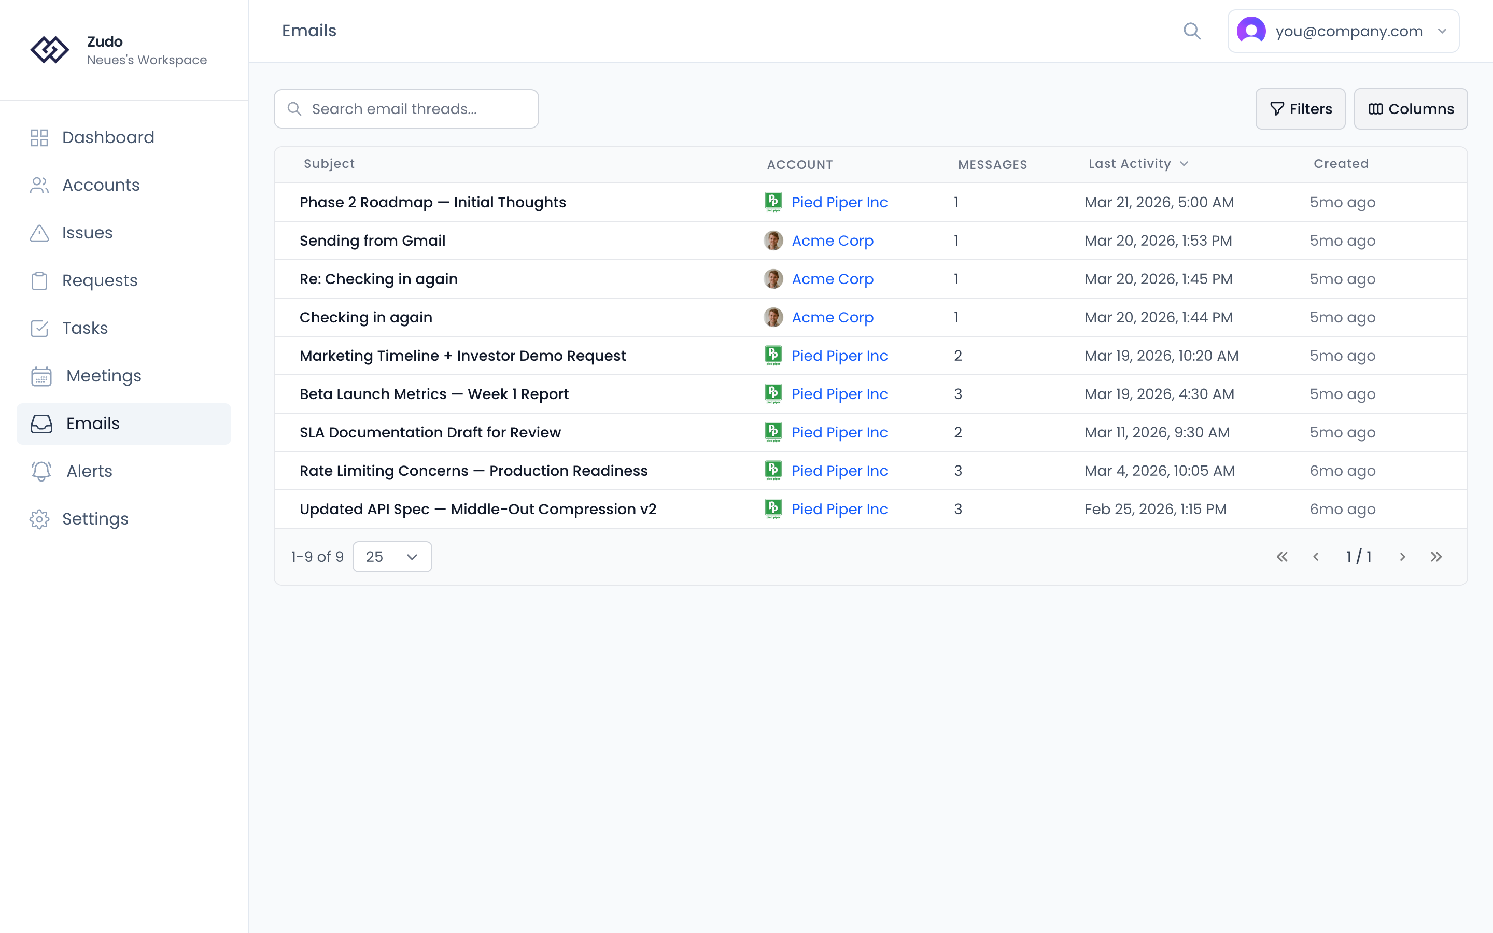Screen dimensions: 1493x933
Task: Click Pied Piper logo in Beta Launch Metrics row
Action: (773, 394)
